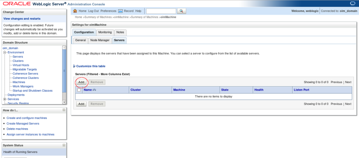This screenshot has height=158, width=359.
Task: Click the top Previous pagination link
Action: coord(336,82)
